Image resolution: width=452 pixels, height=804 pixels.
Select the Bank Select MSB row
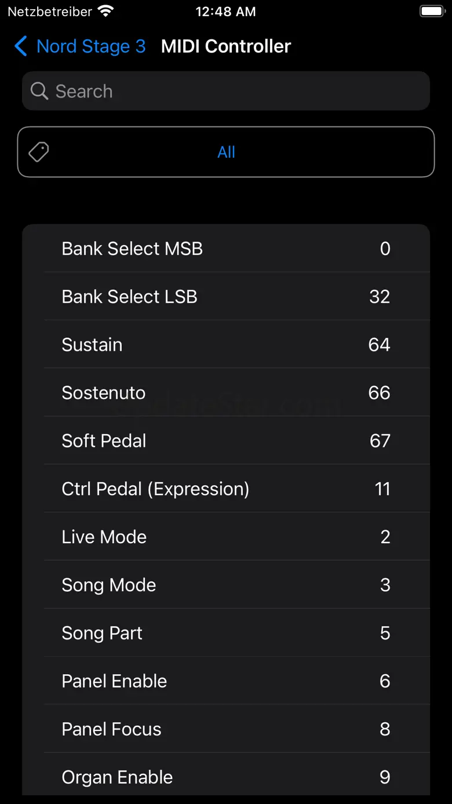[x=226, y=249]
